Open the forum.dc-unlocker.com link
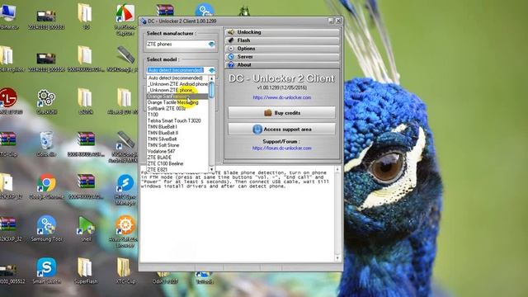 (x=282, y=148)
